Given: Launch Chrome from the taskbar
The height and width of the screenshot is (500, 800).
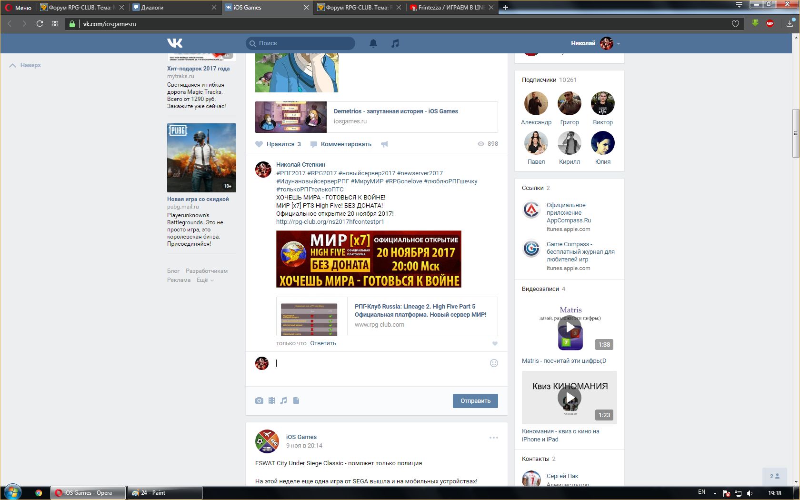Looking at the screenshot, I should tap(39, 493).
